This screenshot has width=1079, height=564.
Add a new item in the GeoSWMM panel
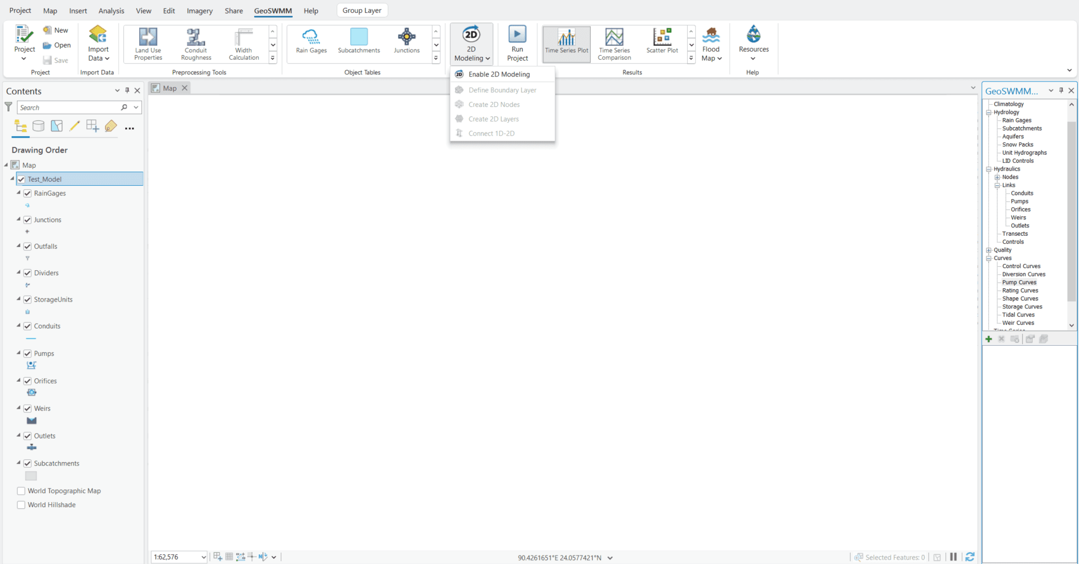pos(988,338)
